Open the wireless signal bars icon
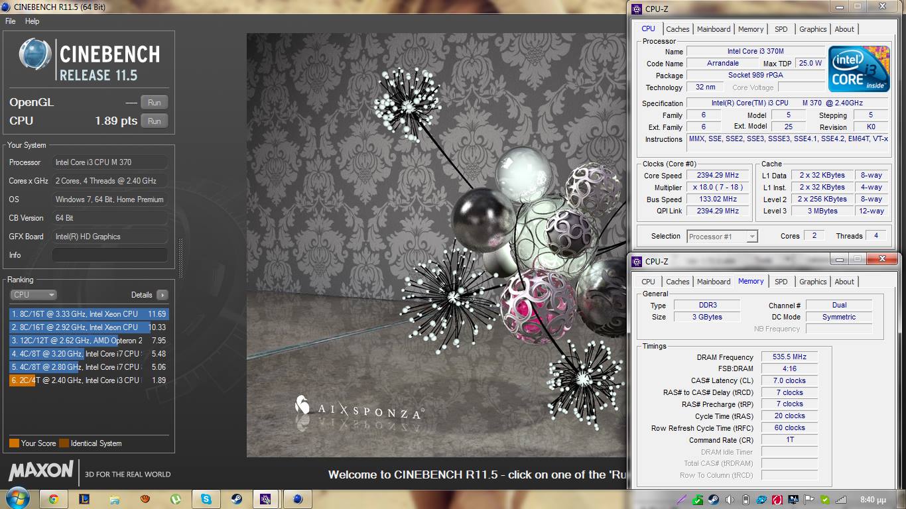The height and width of the screenshot is (509, 906). pos(841,500)
